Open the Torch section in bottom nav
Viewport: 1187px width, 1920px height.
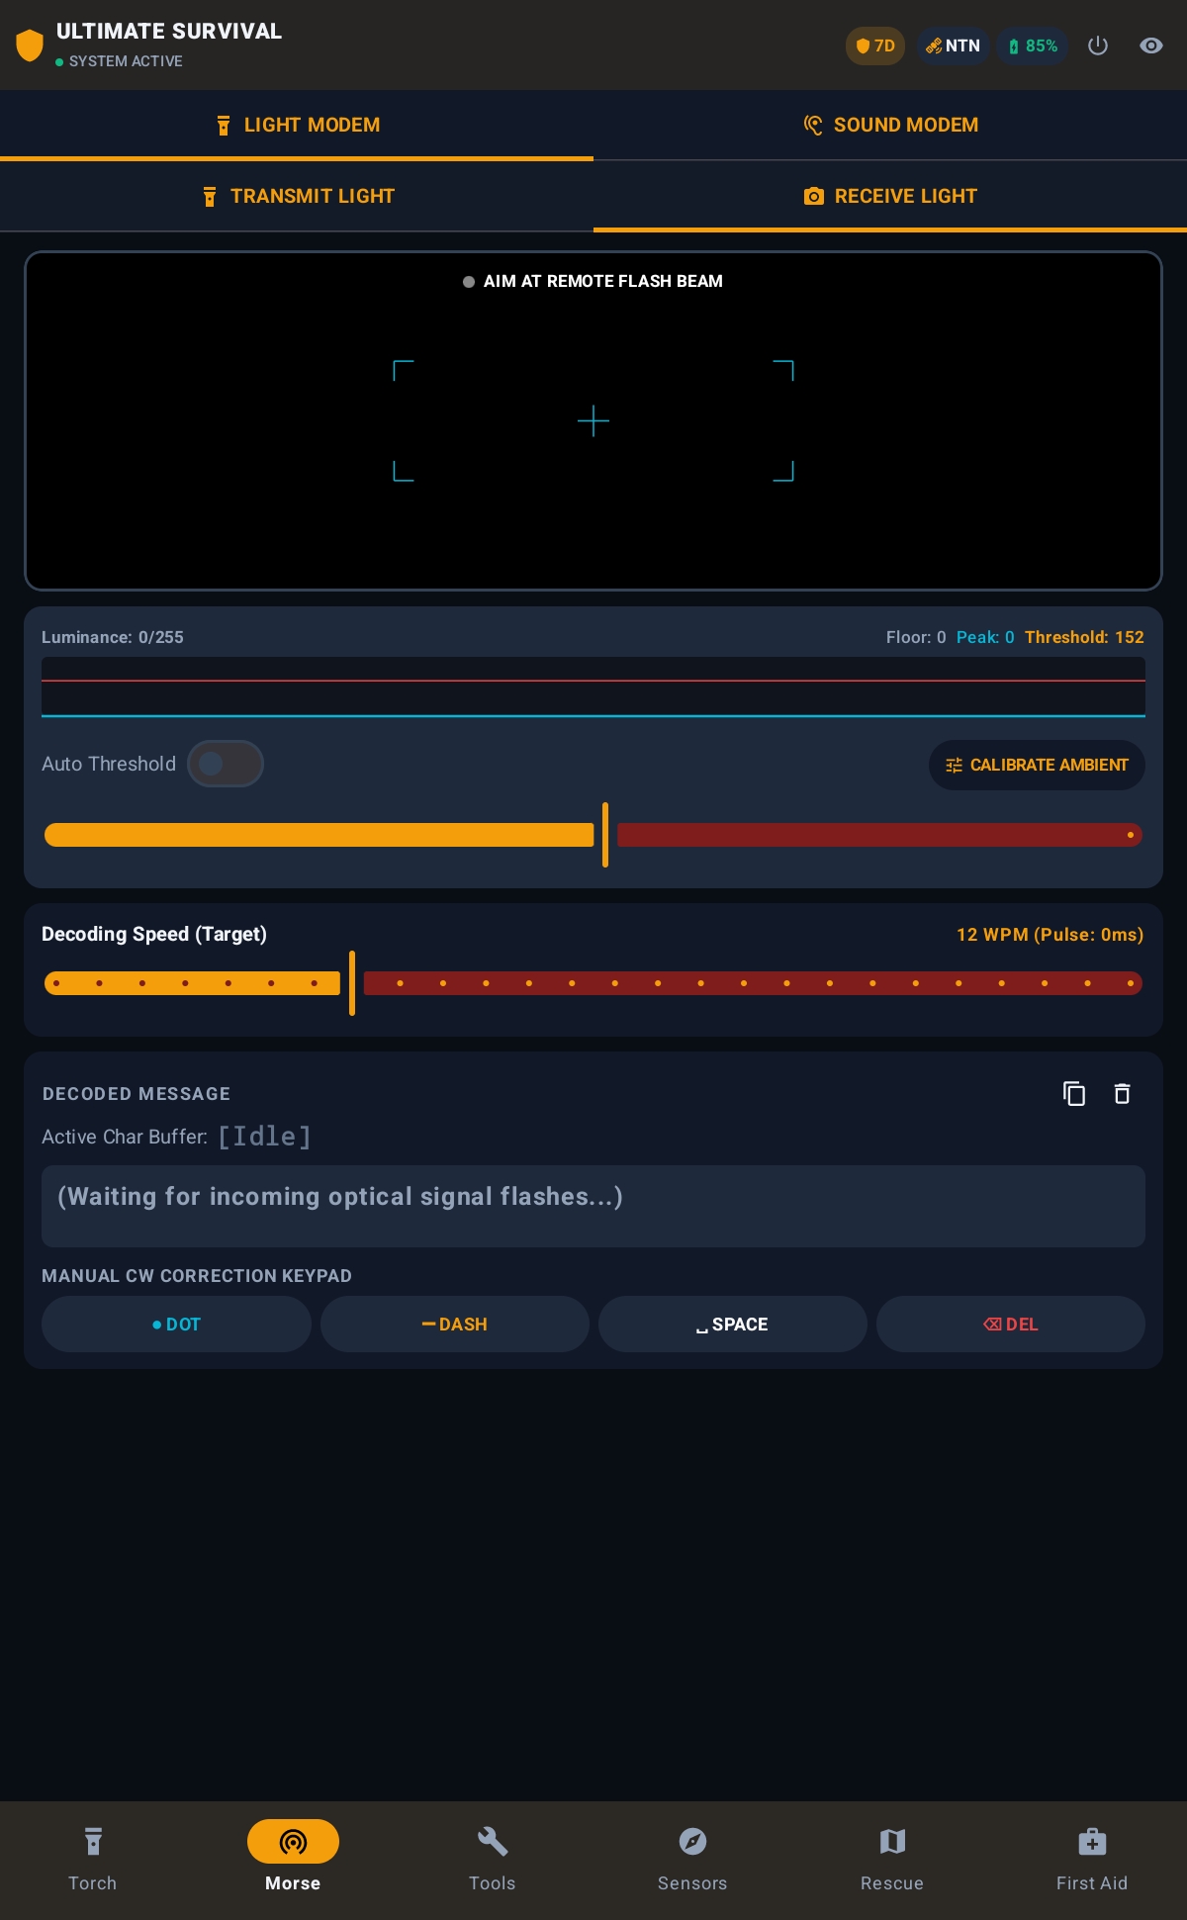pos(93,1860)
